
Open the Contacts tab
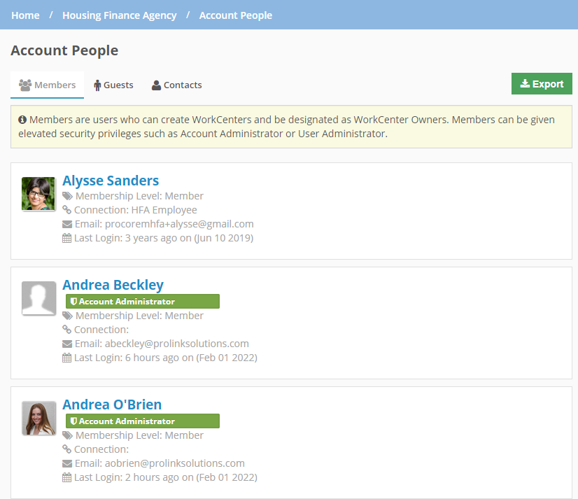(x=177, y=85)
